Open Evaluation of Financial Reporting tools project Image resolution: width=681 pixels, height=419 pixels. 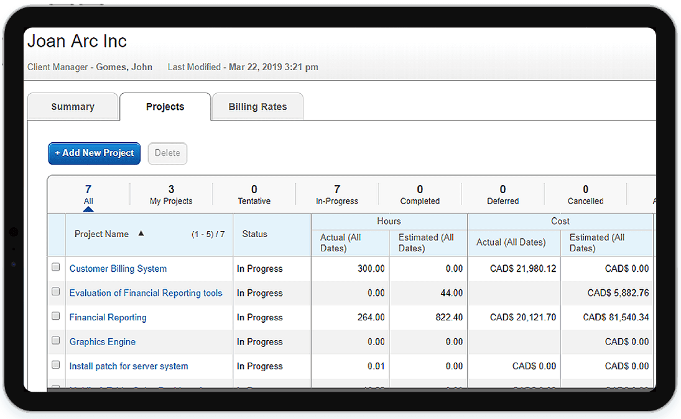[146, 293]
